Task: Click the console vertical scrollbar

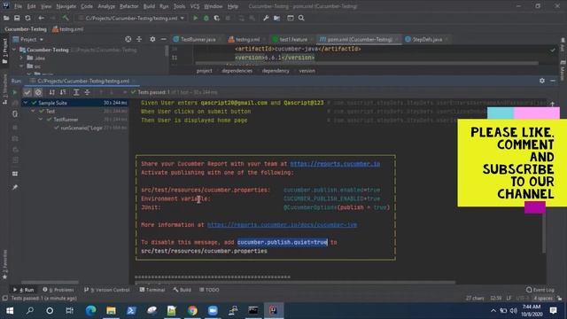Action: 544,231
